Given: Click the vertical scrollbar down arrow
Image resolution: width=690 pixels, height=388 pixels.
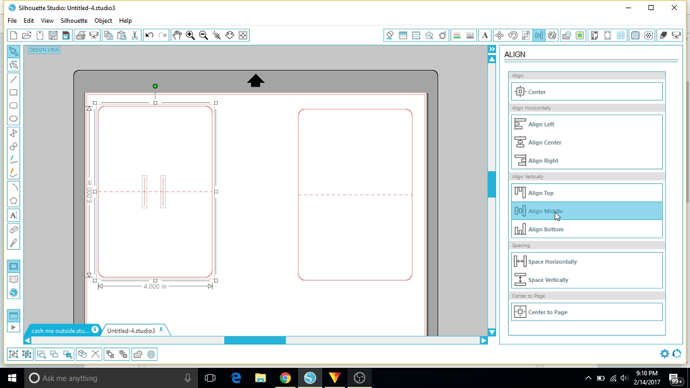Looking at the screenshot, I should (492, 332).
